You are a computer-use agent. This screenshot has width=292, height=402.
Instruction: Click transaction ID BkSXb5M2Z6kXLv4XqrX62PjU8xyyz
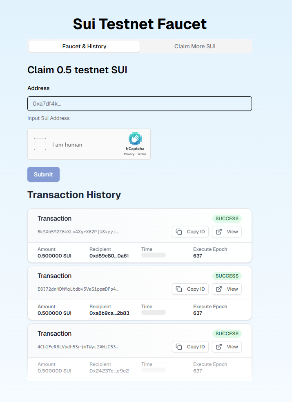click(x=78, y=232)
